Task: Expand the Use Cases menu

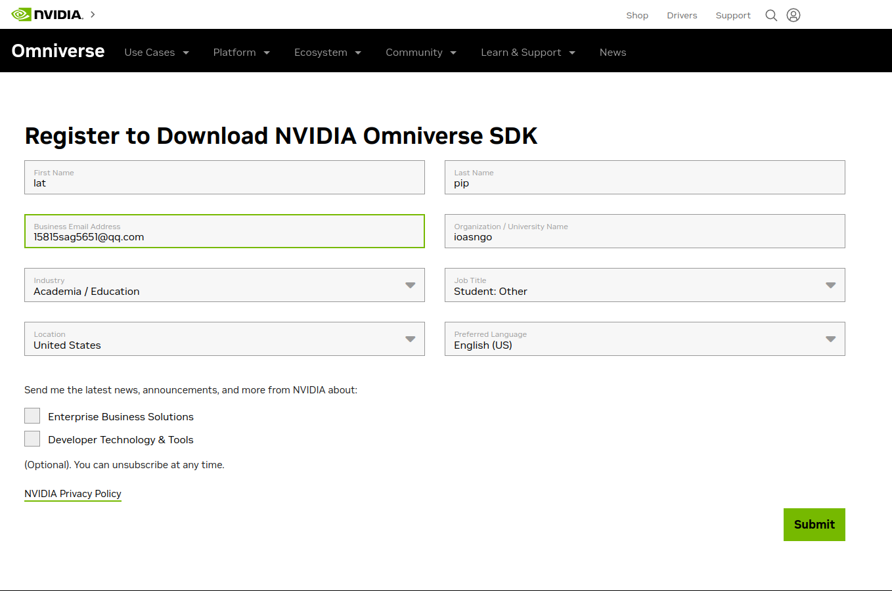Action: click(x=157, y=53)
